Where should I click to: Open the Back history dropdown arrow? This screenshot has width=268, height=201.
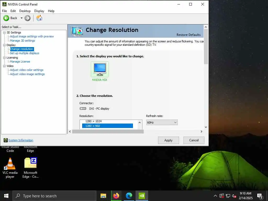pyautogui.click(x=21, y=18)
